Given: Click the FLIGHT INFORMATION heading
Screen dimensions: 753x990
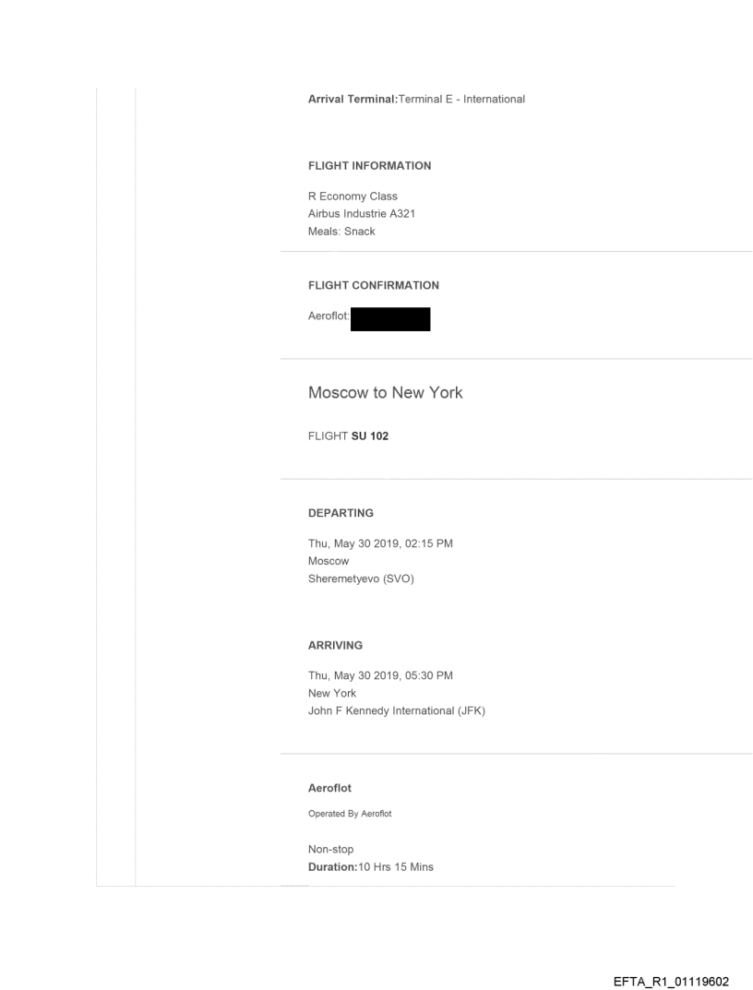Looking at the screenshot, I should 369,166.
